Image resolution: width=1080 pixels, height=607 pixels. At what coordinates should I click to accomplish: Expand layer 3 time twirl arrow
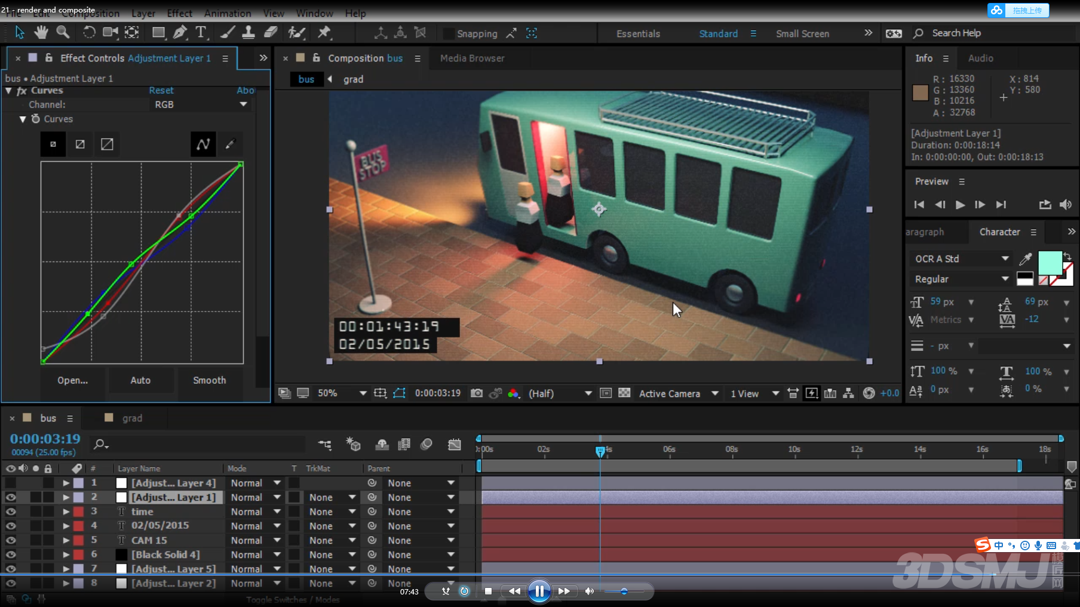(x=66, y=511)
